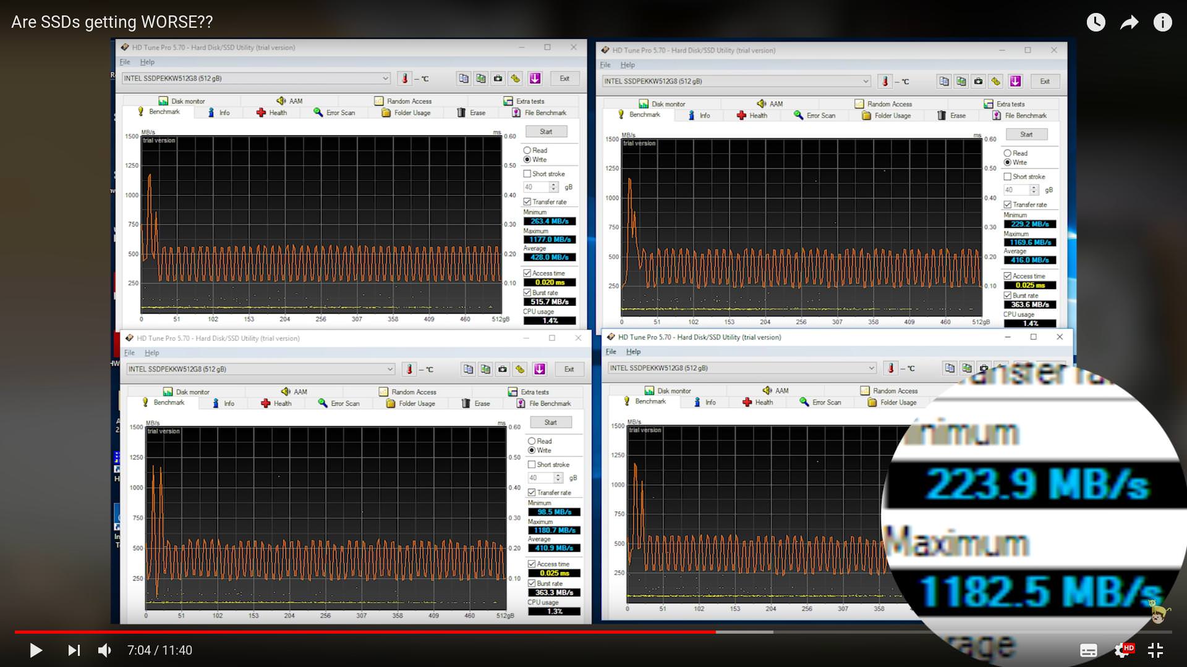Toggle Transfer rate checkbox in bottom-left window
1187x667 pixels.
click(x=532, y=492)
